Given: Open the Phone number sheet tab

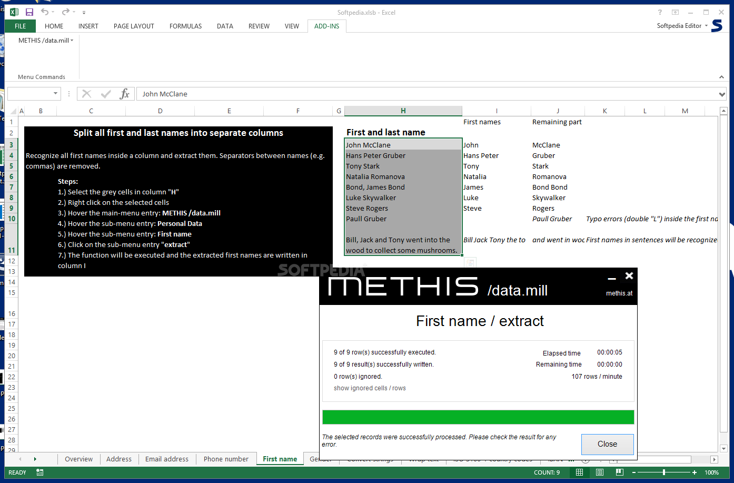Looking at the screenshot, I should point(226,459).
